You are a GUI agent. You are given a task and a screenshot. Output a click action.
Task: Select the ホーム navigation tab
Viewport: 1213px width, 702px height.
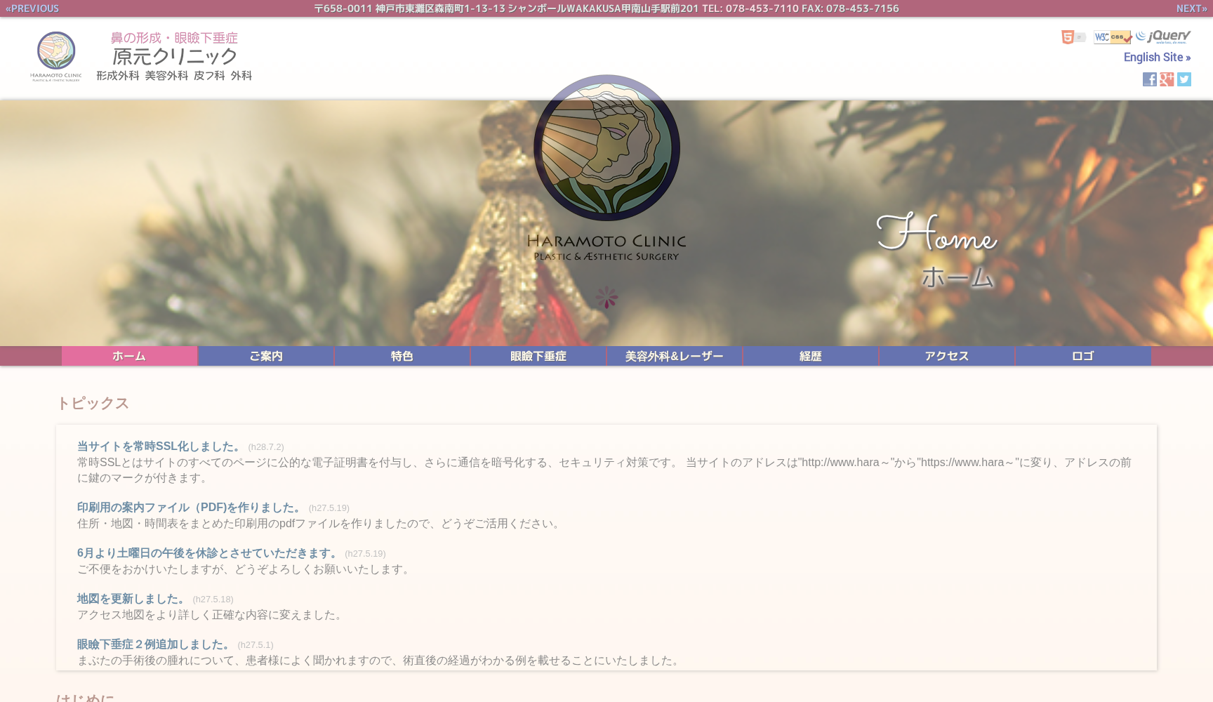129,356
